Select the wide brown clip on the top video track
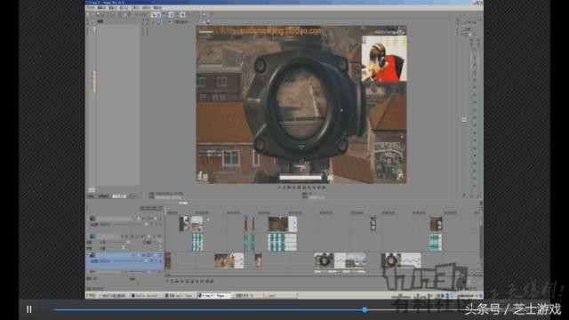The width and height of the screenshot is (569, 320). click(x=283, y=224)
